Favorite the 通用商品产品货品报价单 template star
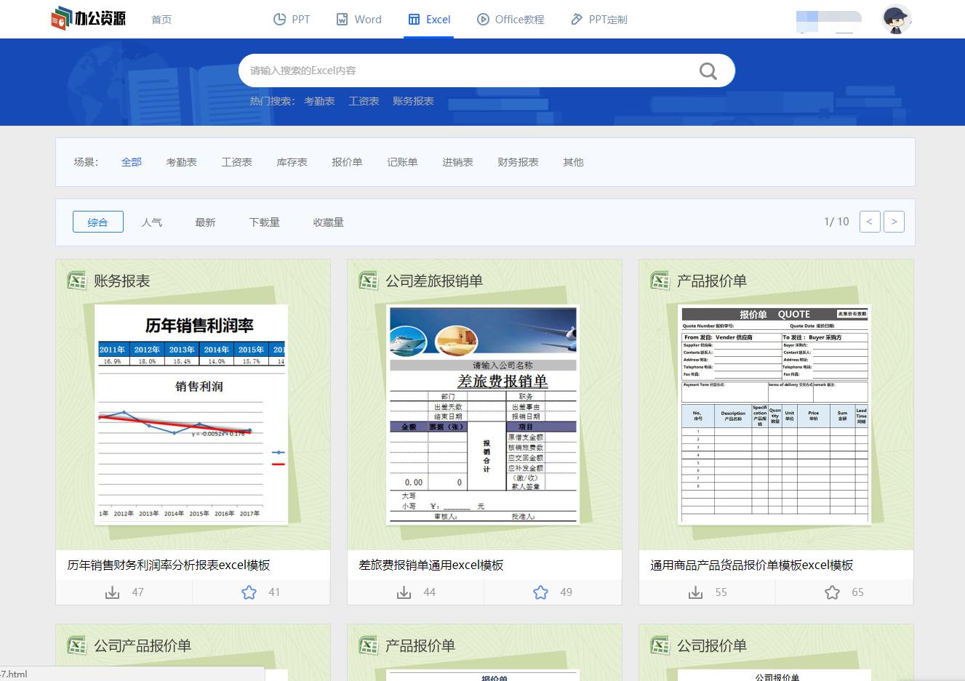This screenshot has height=681, width=965. point(832,592)
